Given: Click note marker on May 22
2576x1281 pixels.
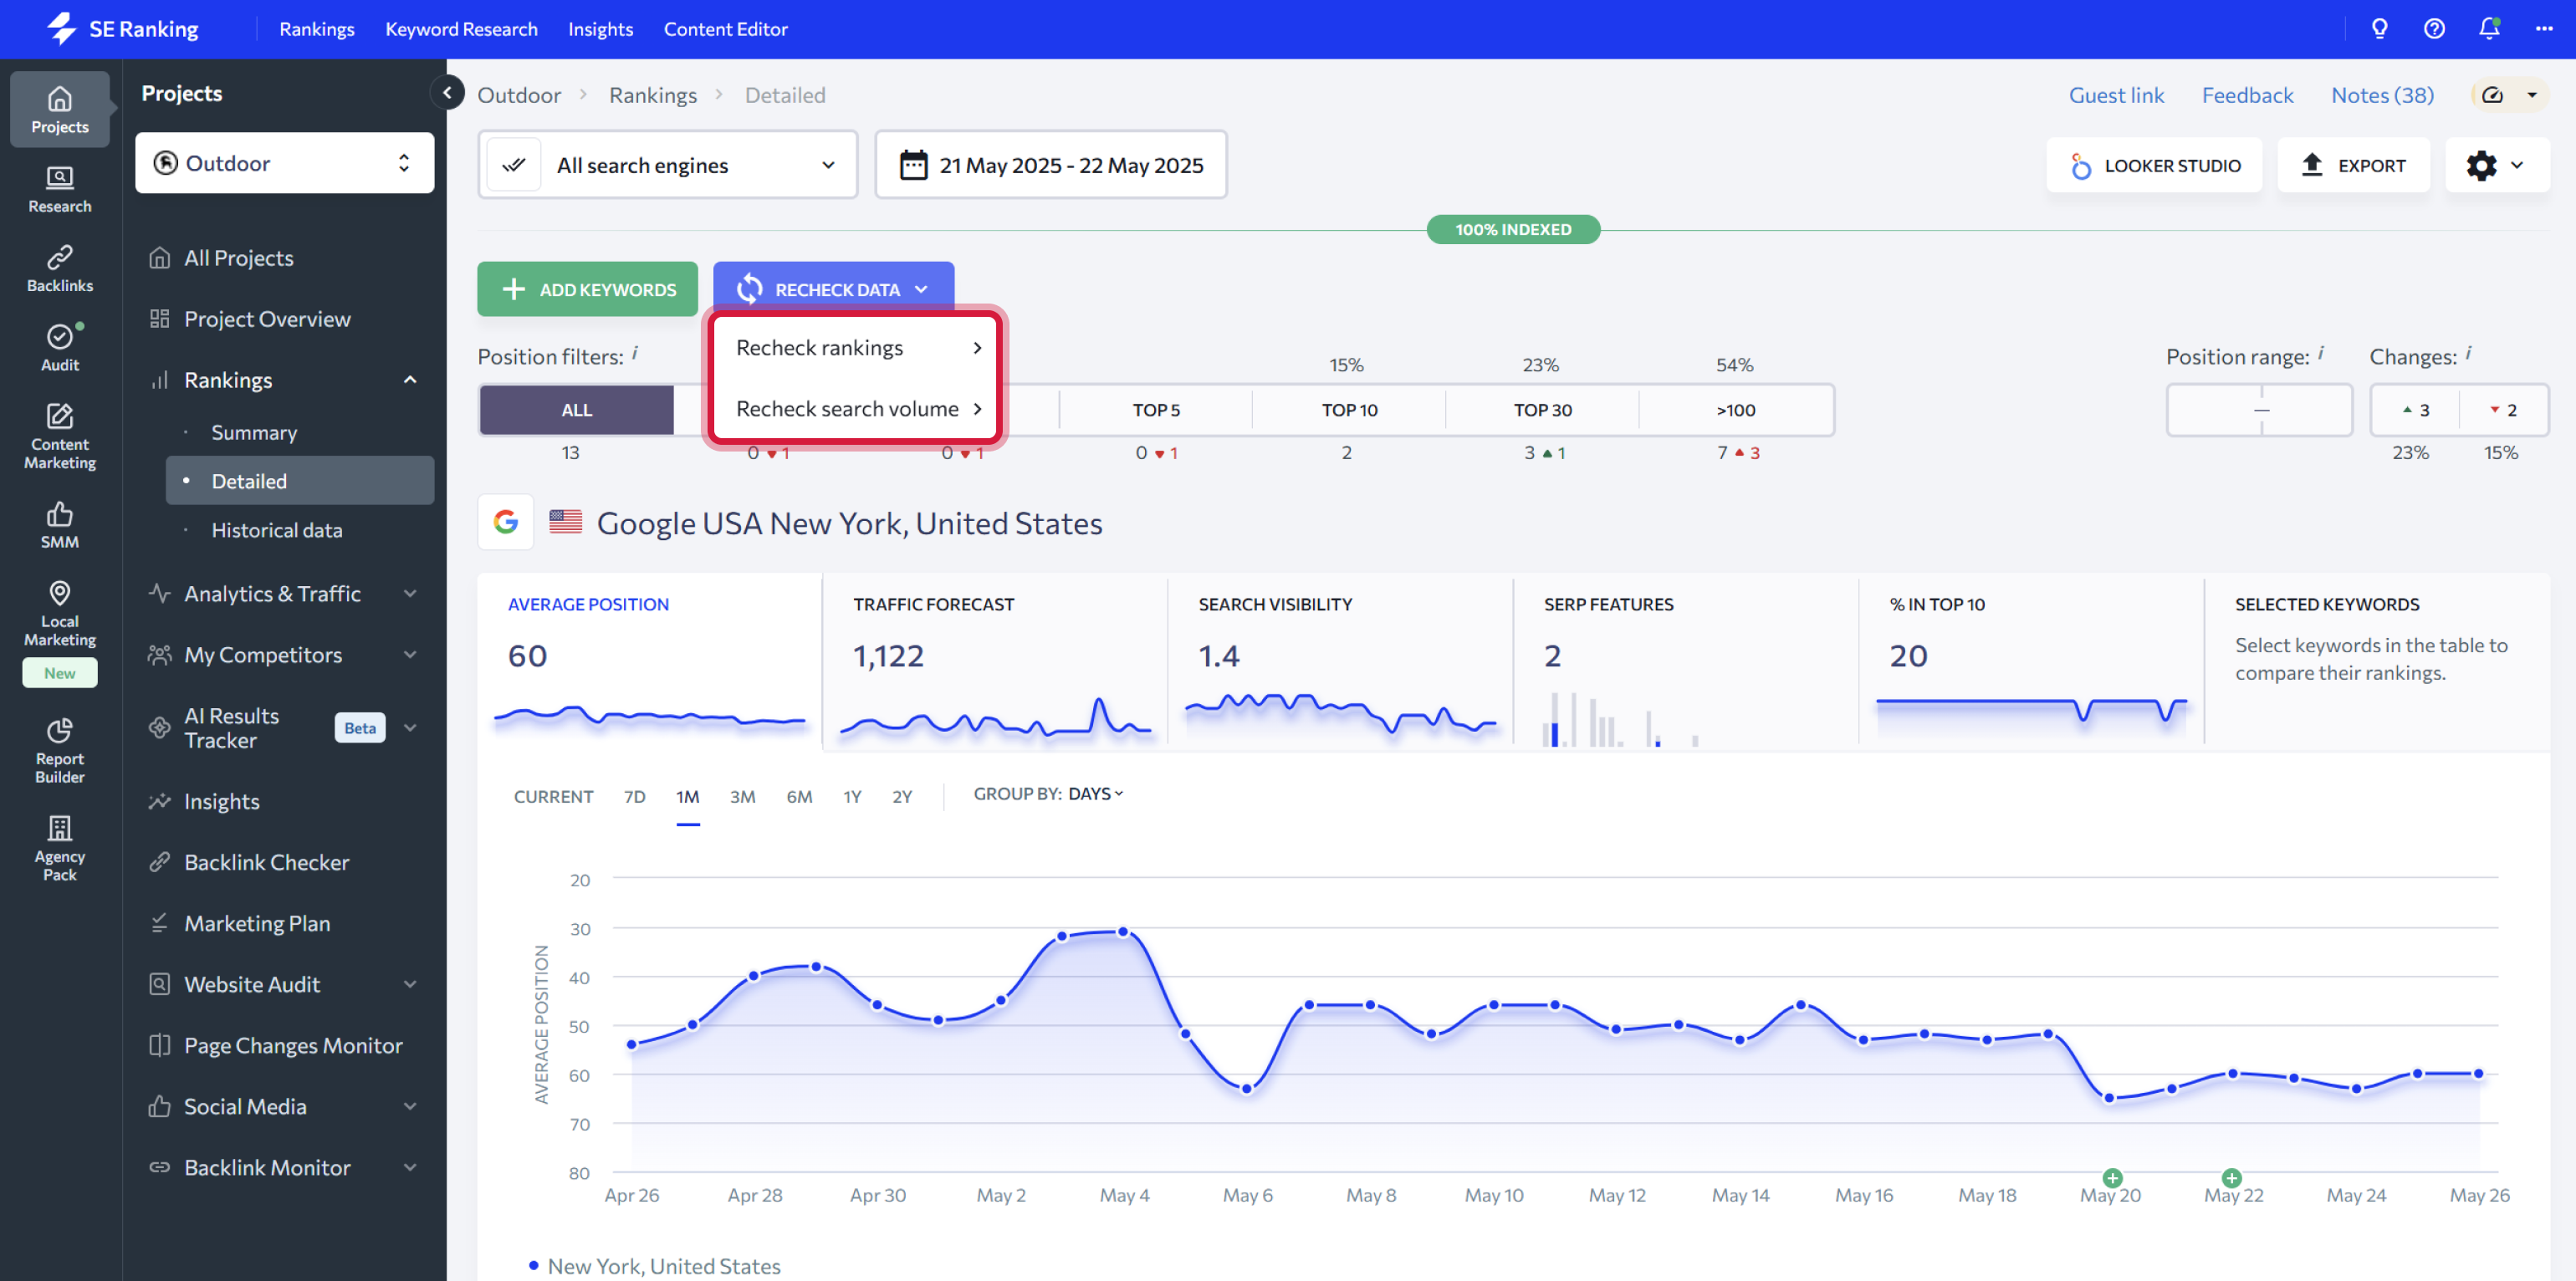Looking at the screenshot, I should [x=2231, y=1177].
